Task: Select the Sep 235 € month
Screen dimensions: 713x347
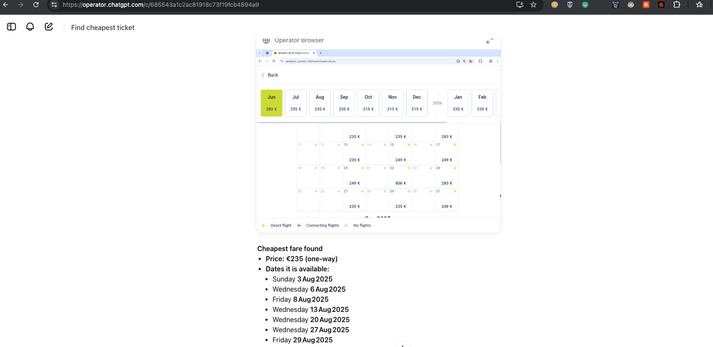Action: coord(344,103)
